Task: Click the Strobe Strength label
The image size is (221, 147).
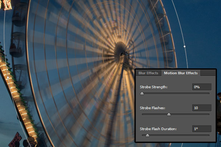Action: [x=154, y=87]
